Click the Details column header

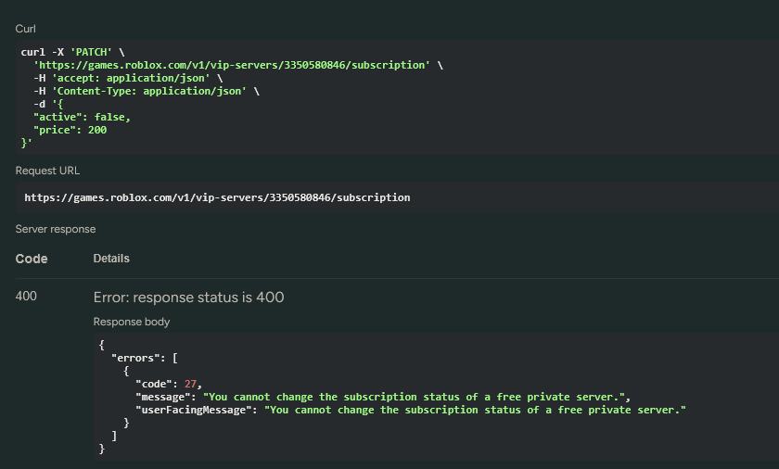coord(111,259)
